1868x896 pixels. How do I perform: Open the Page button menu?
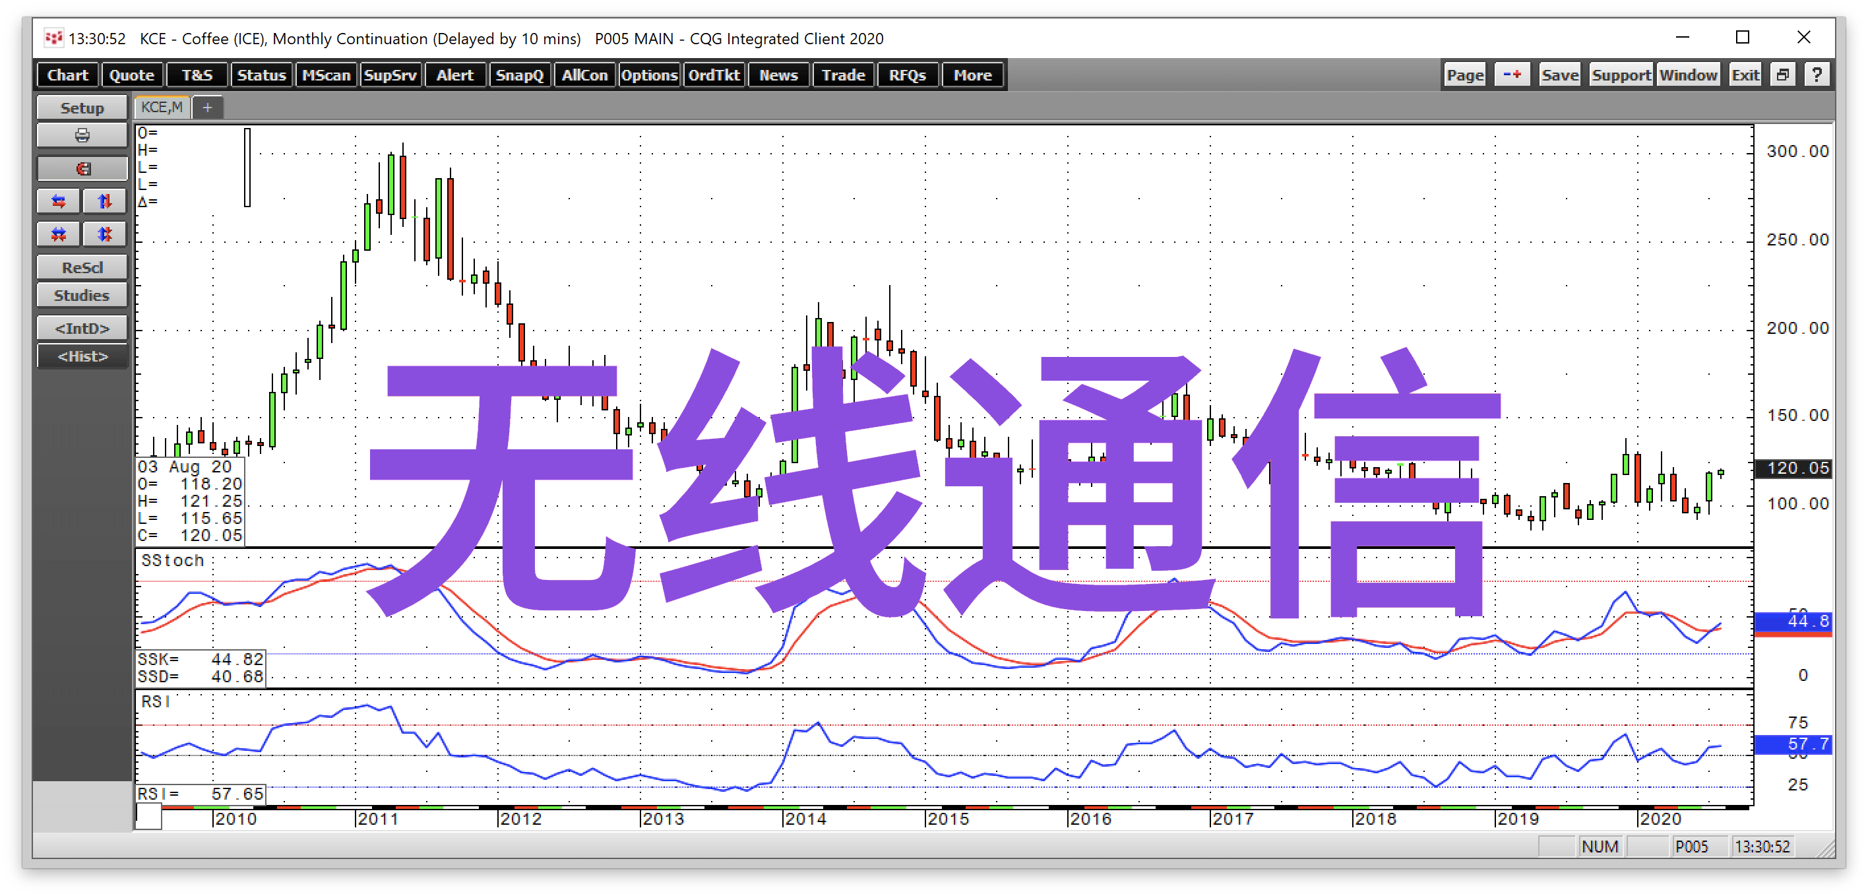click(x=1465, y=75)
